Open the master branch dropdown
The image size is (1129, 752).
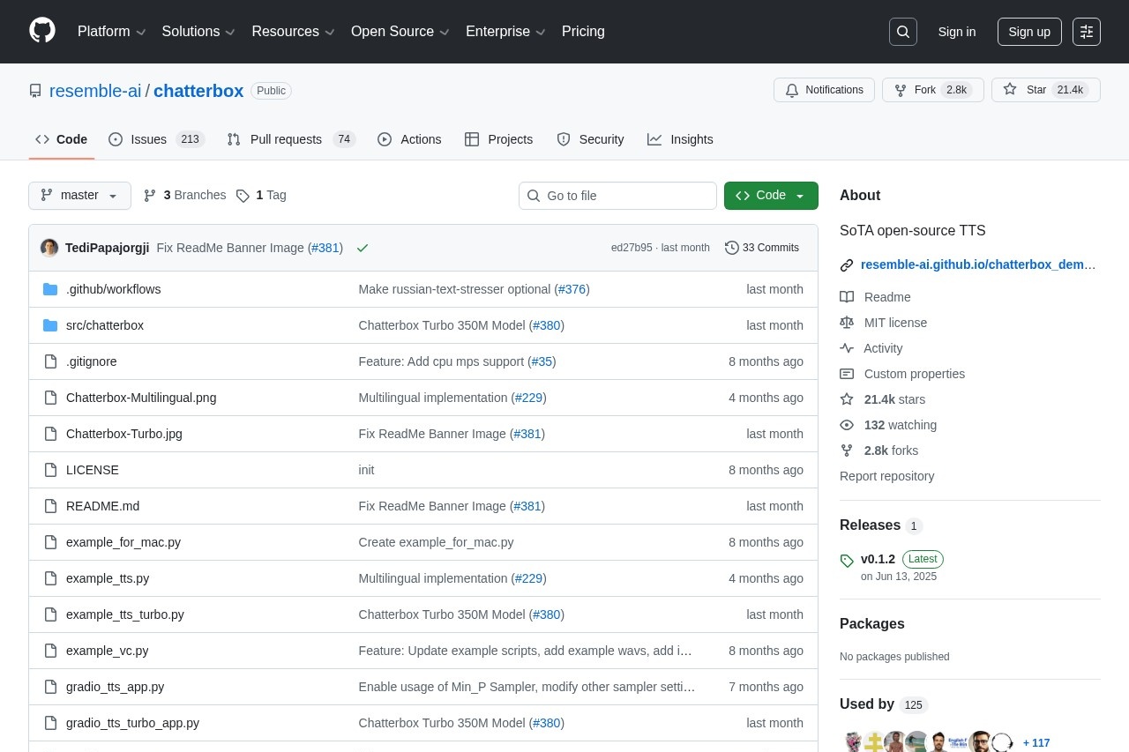(79, 196)
